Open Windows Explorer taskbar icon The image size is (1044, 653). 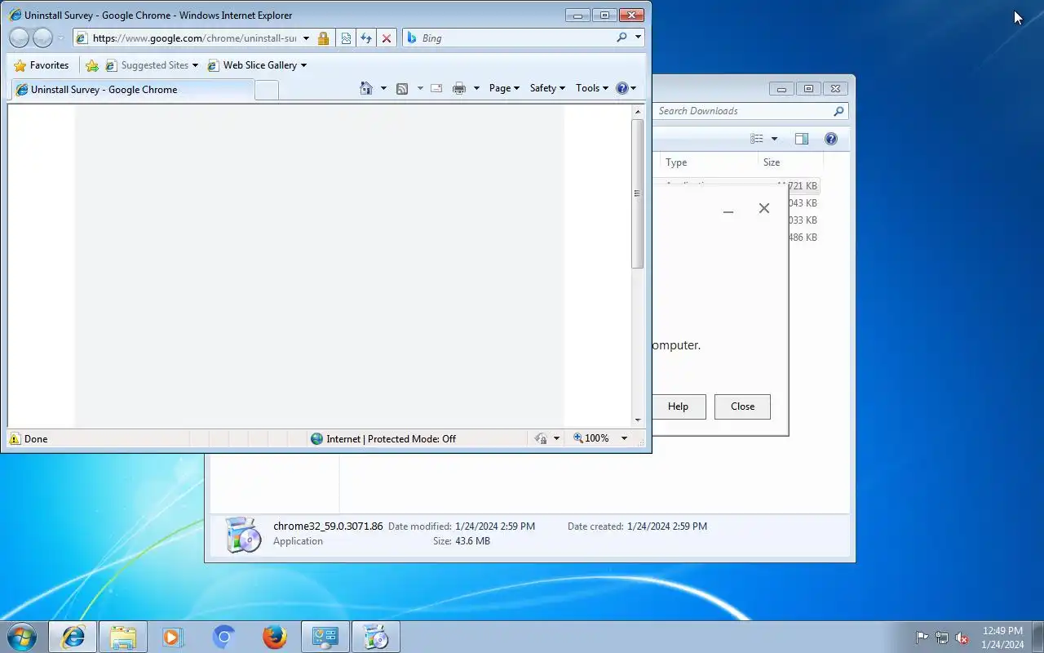click(123, 637)
